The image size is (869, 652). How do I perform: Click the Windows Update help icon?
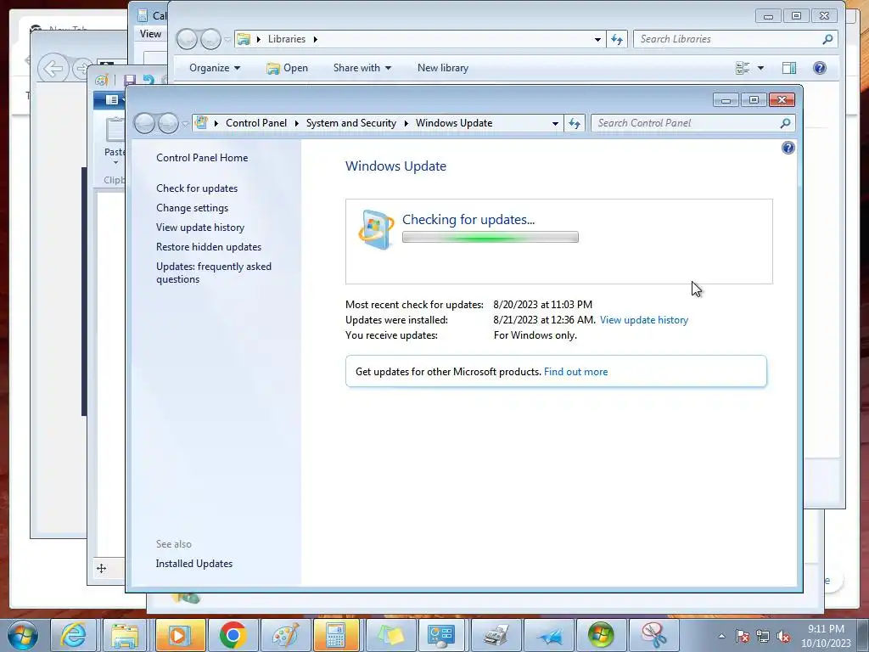point(788,148)
